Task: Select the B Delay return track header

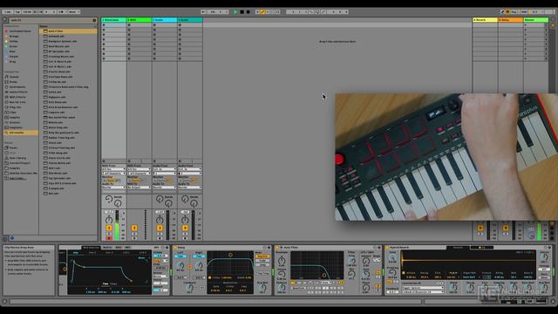Action: (x=510, y=20)
